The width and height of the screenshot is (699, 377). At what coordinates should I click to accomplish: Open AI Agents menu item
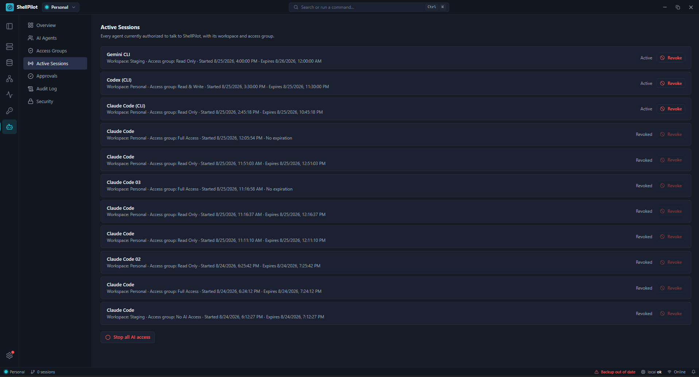click(55, 38)
